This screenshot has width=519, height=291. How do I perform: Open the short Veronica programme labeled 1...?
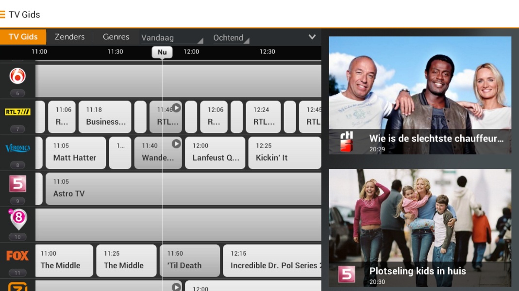point(120,153)
